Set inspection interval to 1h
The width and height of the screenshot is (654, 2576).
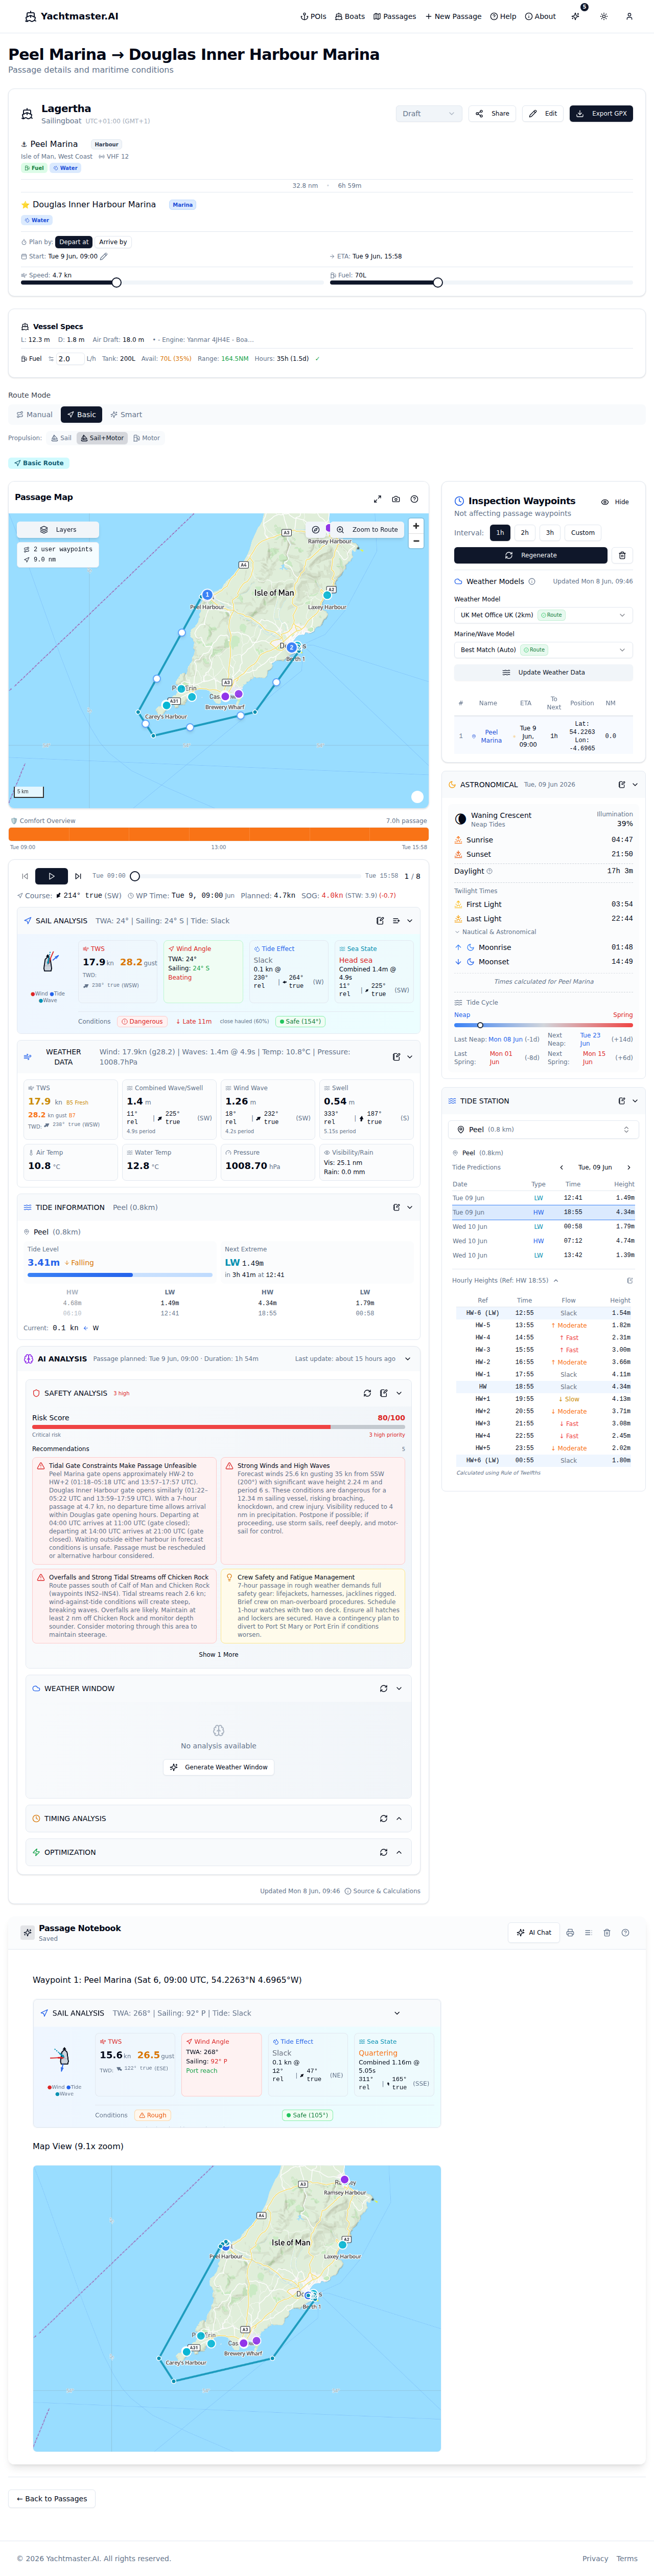tap(500, 533)
